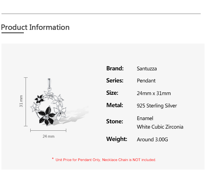Click the Metal: label

click(x=114, y=105)
